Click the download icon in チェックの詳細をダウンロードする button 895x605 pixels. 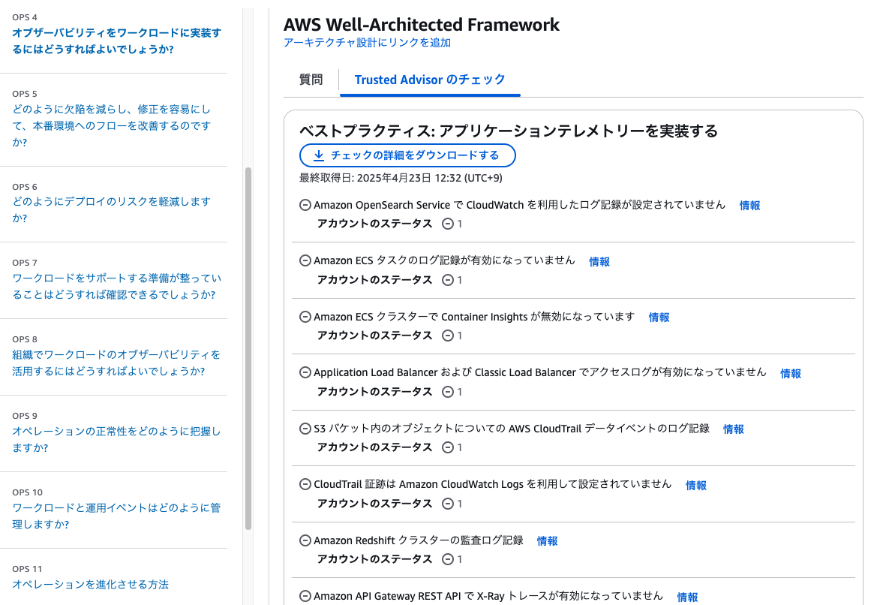[x=319, y=155]
